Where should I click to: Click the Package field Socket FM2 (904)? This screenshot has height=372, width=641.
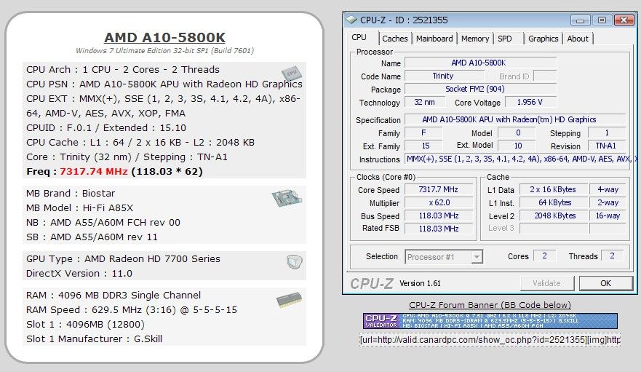pyautogui.click(x=480, y=89)
